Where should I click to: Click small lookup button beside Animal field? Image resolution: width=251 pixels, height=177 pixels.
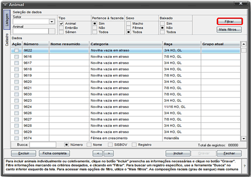[52, 31]
